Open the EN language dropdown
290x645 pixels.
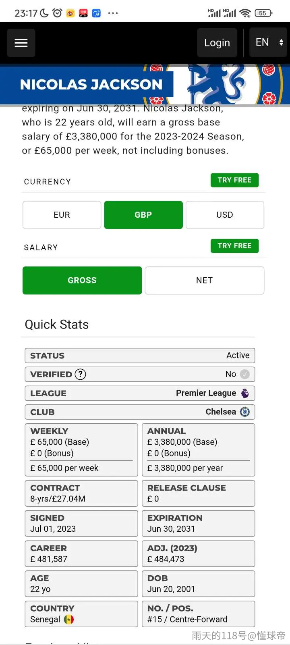(268, 42)
